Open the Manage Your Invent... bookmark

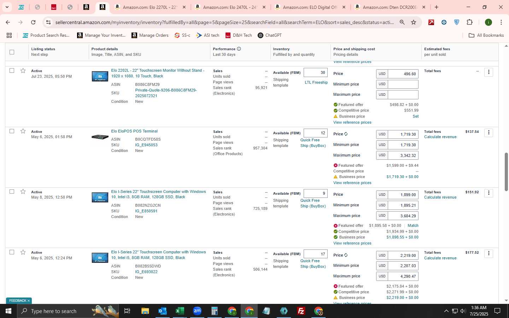[101, 35]
